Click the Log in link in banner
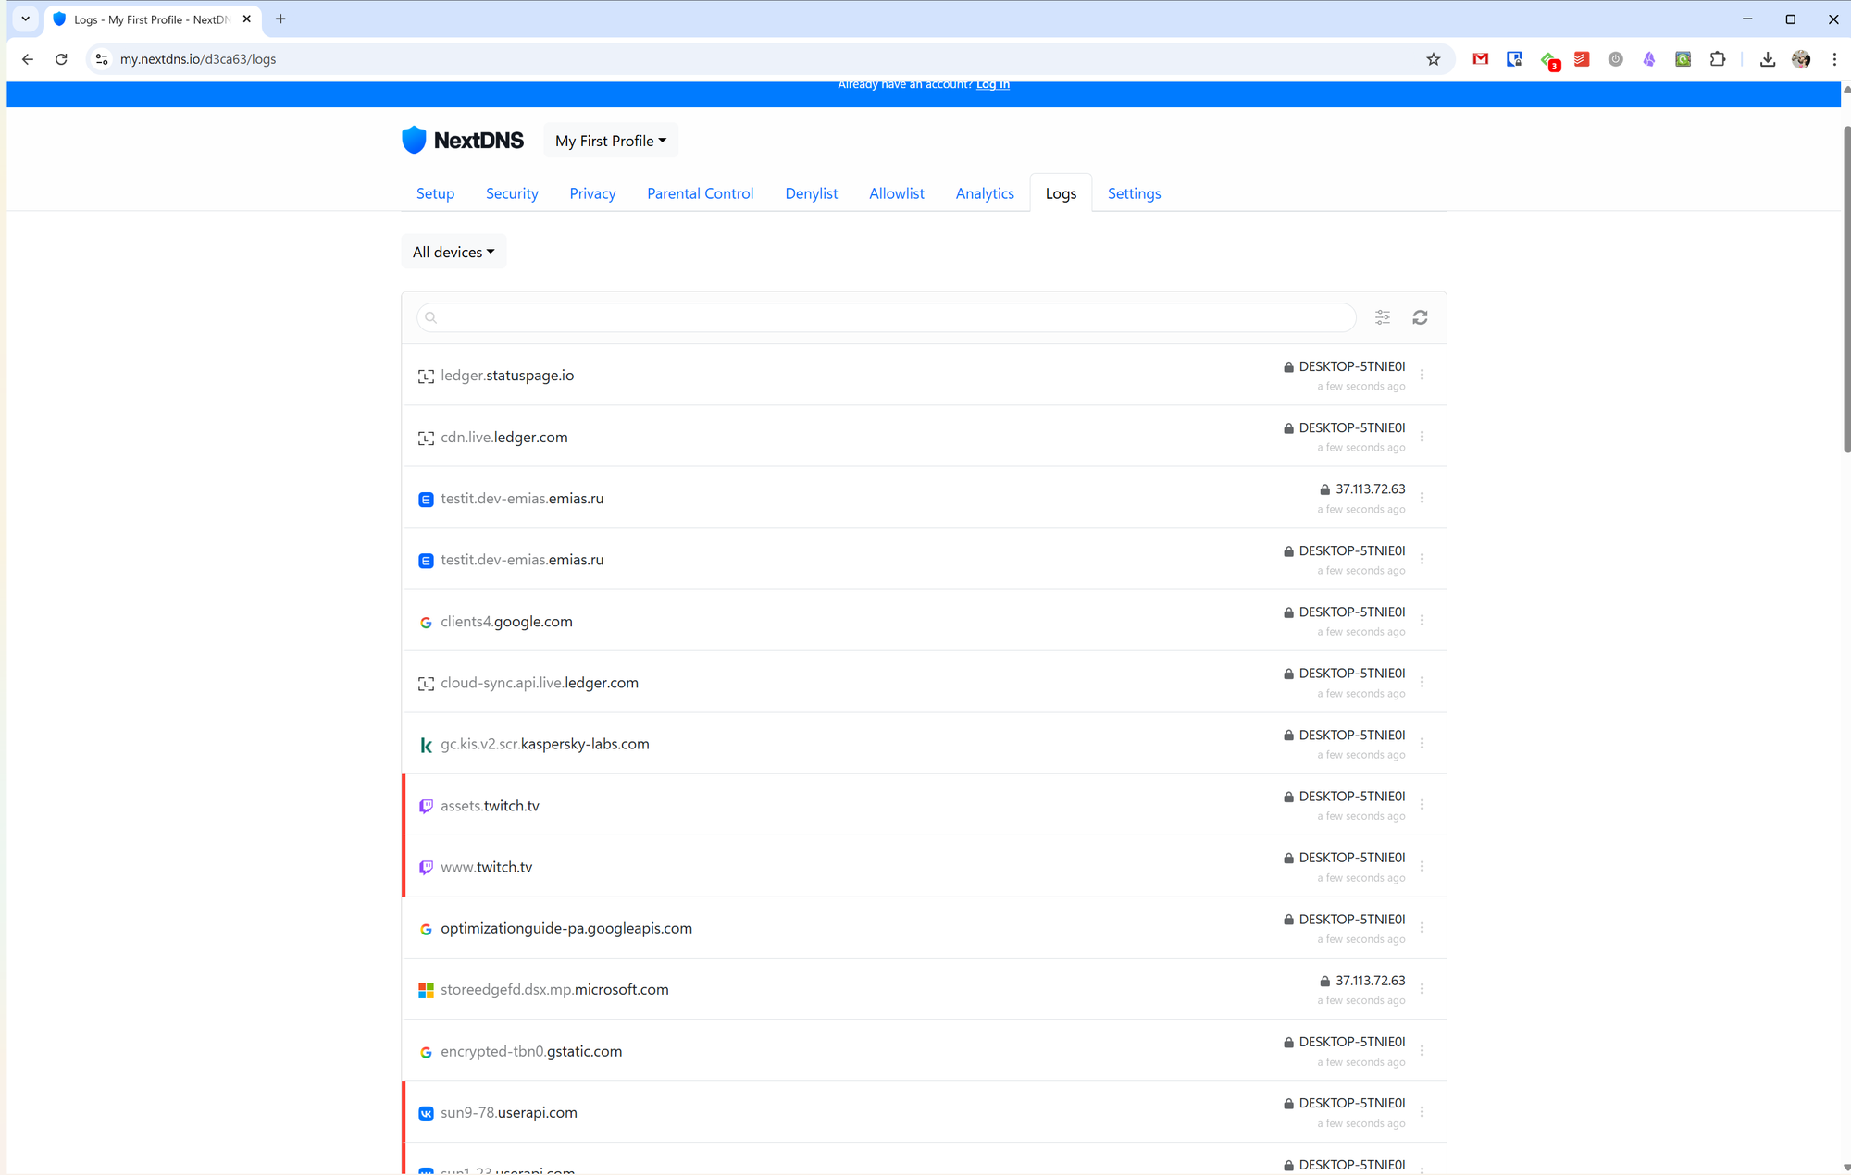The height and width of the screenshot is (1175, 1851). click(x=992, y=84)
